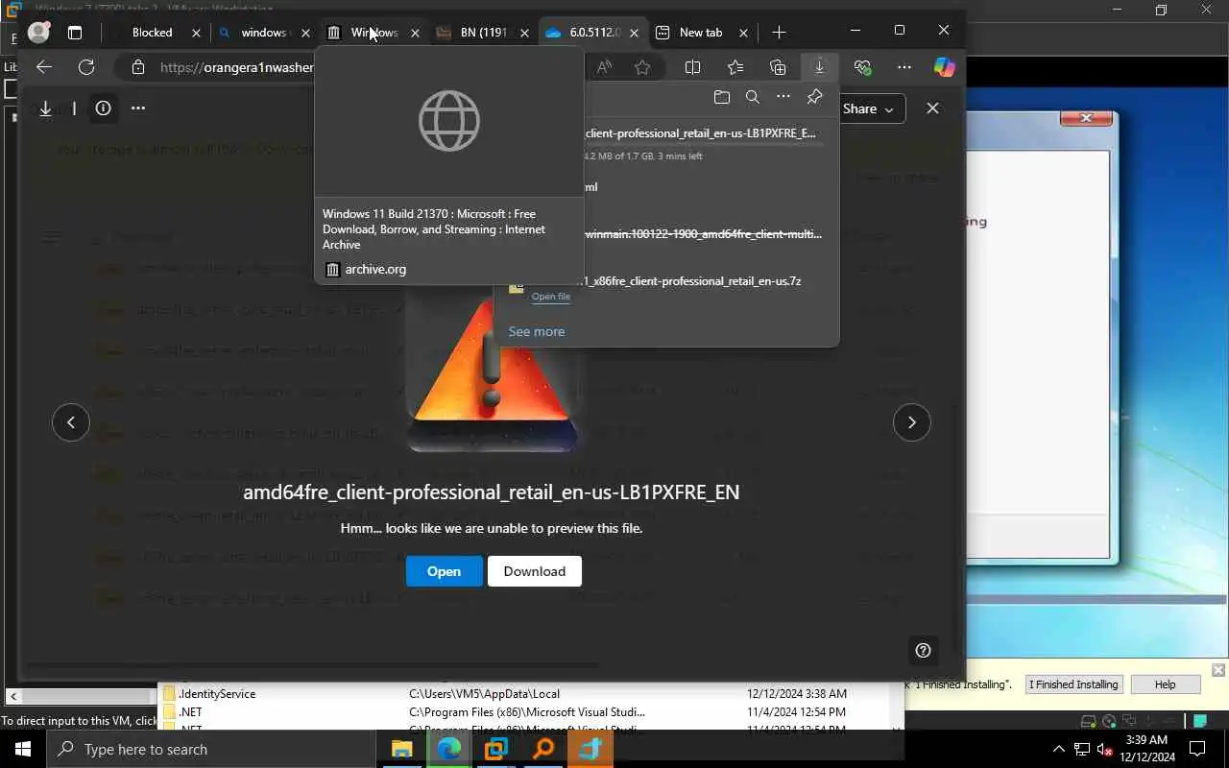Toggle the Downloads flyout button
This screenshot has width=1229, height=768.
point(819,67)
